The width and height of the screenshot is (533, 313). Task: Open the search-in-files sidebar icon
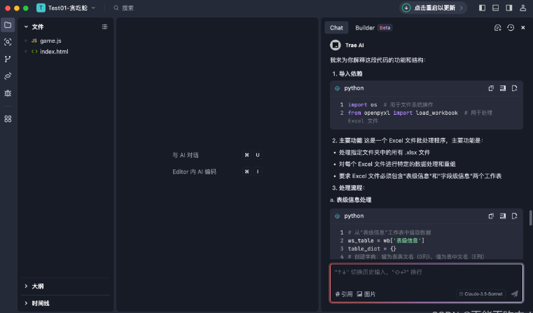tap(8, 42)
